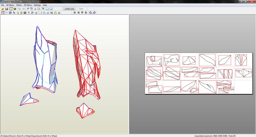Click the gray page icon beside the anchor
Image resolution: width=256 pixels, height=137 pixels.
(x=39, y=9)
